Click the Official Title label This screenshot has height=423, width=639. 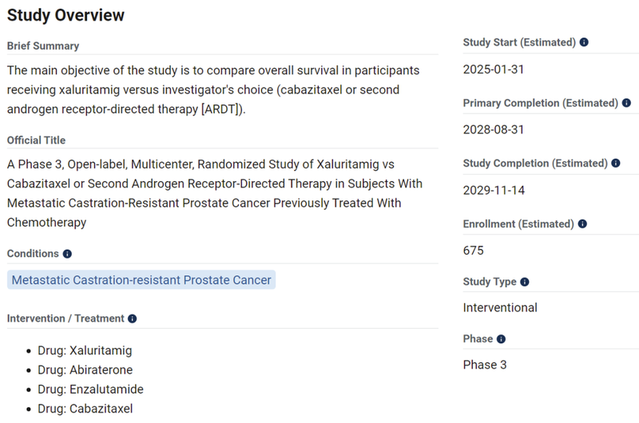click(37, 140)
